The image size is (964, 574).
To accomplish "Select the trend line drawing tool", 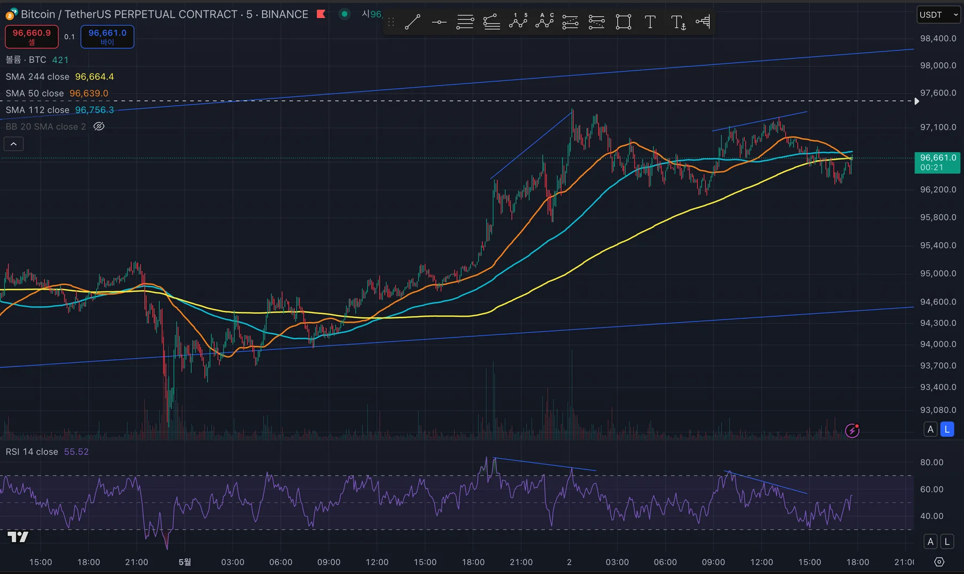I will 412,22.
